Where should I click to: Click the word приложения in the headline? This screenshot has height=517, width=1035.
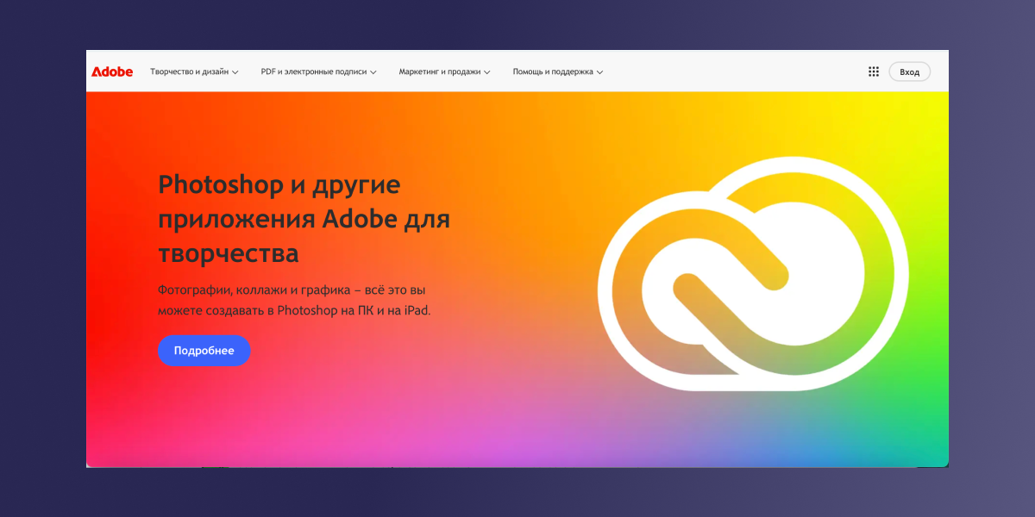[x=235, y=219]
